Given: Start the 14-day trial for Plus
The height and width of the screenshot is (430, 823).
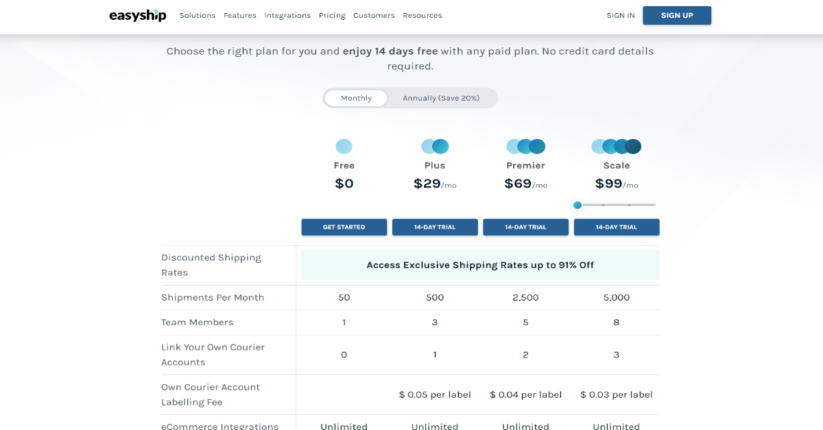Looking at the screenshot, I should (435, 227).
